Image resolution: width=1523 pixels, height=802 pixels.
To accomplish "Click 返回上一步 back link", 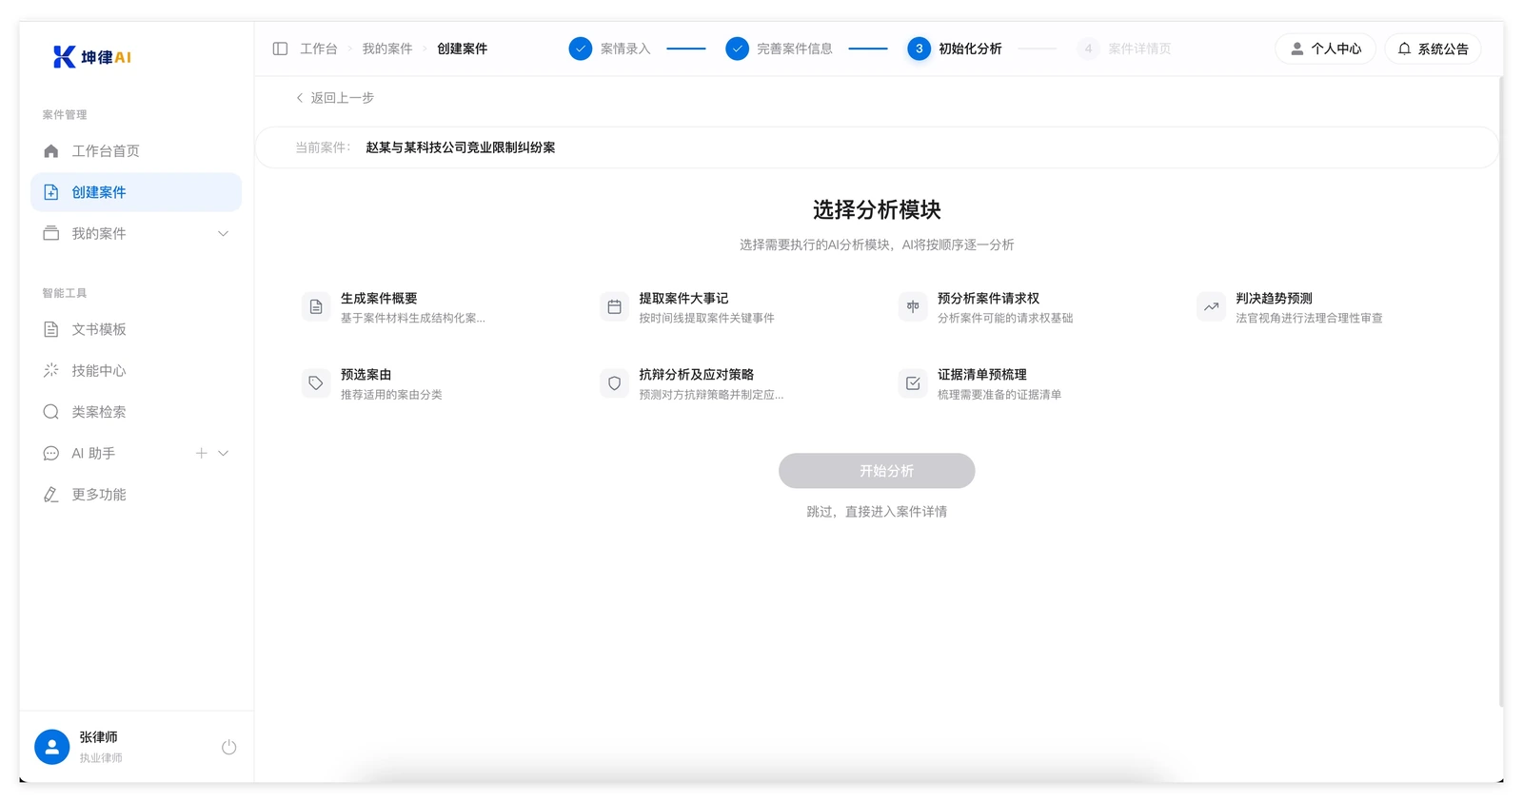I will [x=335, y=98].
